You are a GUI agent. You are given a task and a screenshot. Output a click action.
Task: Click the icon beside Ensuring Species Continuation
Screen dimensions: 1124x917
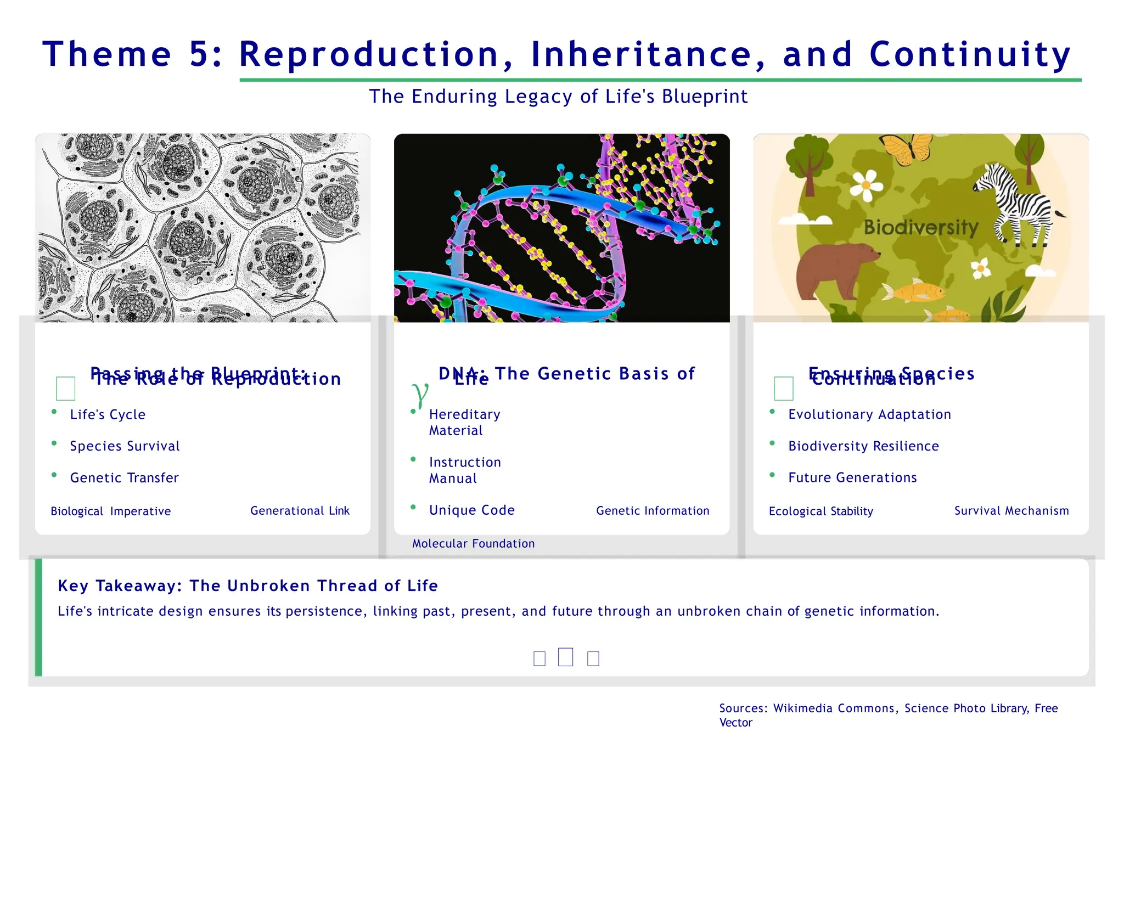pos(783,388)
